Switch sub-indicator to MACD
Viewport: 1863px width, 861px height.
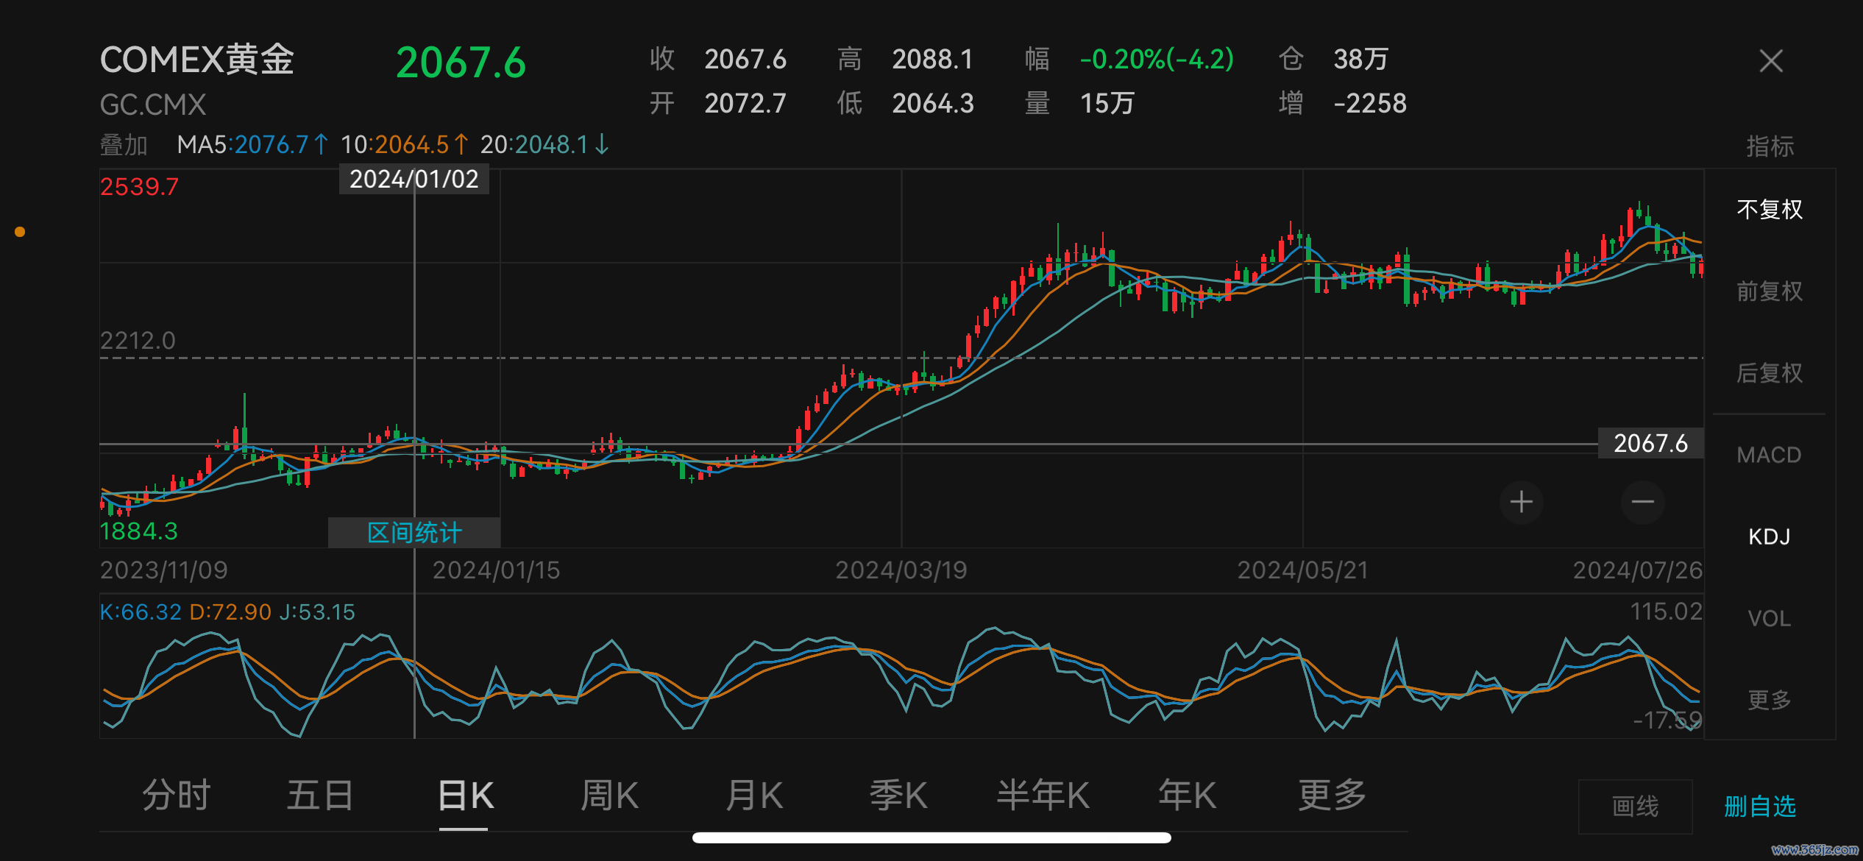pos(1769,455)
